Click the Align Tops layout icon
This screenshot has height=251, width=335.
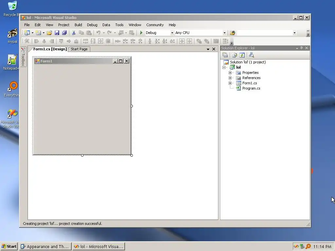click(61, 41)
